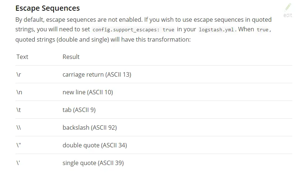This screenshot has height=175, width=296.
Task: Click the 'carriage return (ASCII 13)' cell
Action: tap(97, 74)
